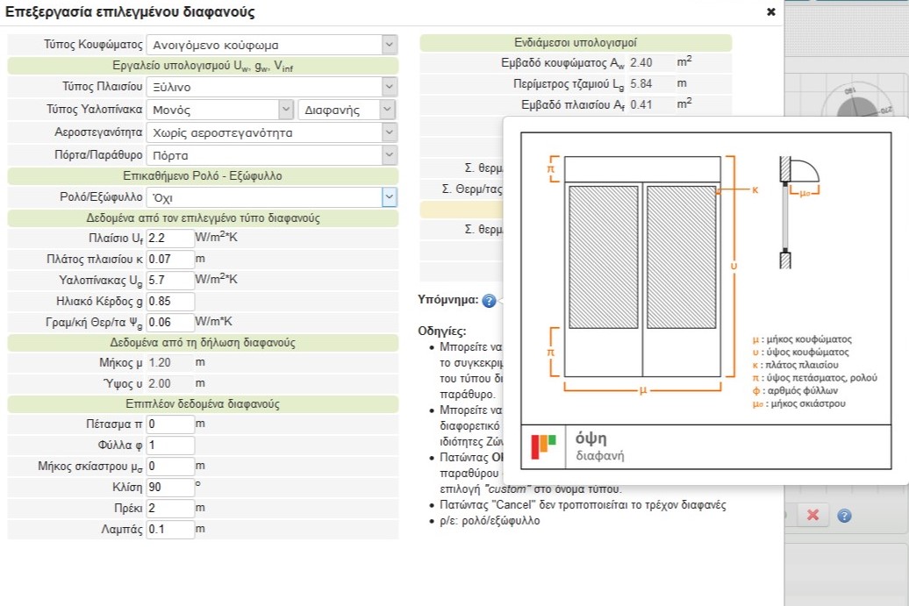Click the dialog title 'Επεξεργασία επιλεγμένου διαφανούς'

(x=130, y=11)
